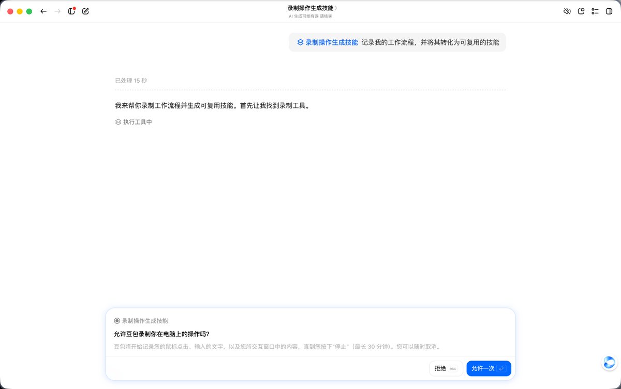Open the rounded-square icon next to the speaker

click(x=581, y=11)
